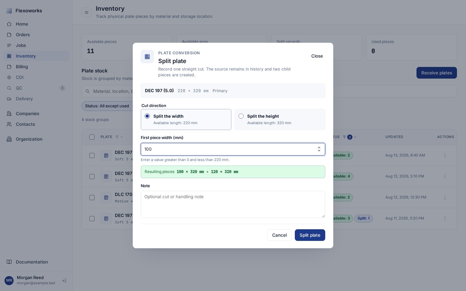Viewport: 466px width, 291px height.
Task: Click the Split: 1 status badge
Action: pos(363,219)
